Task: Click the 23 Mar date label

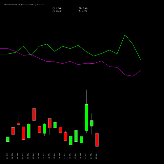Action: pos(86,156)
